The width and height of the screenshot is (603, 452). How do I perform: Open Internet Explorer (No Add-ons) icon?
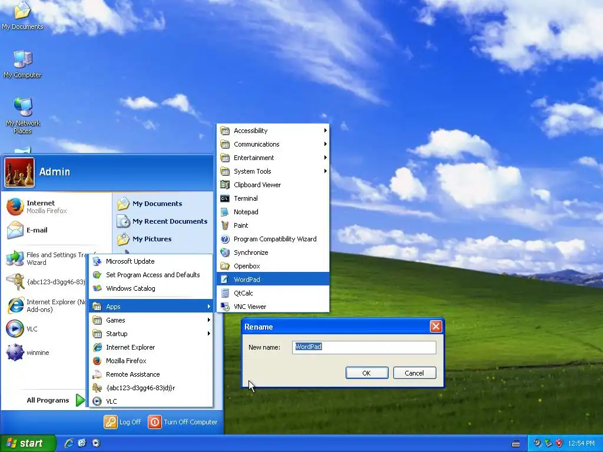(x=15, y=305)
